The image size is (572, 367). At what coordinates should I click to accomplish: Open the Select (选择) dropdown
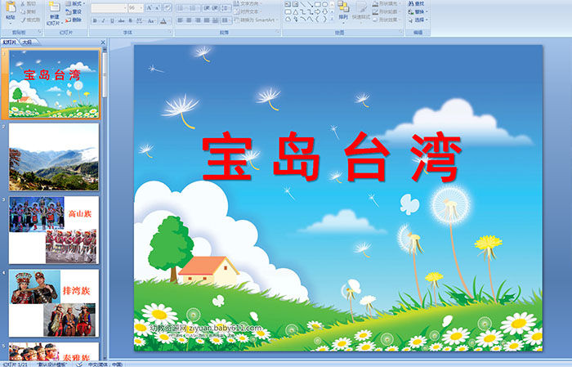(x=418, y=20)
